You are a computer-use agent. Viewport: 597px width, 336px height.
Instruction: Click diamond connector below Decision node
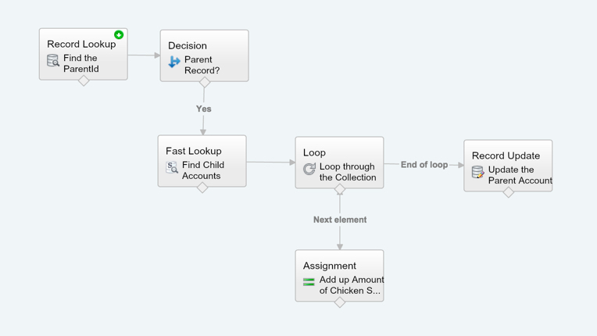tap(205, 82)
